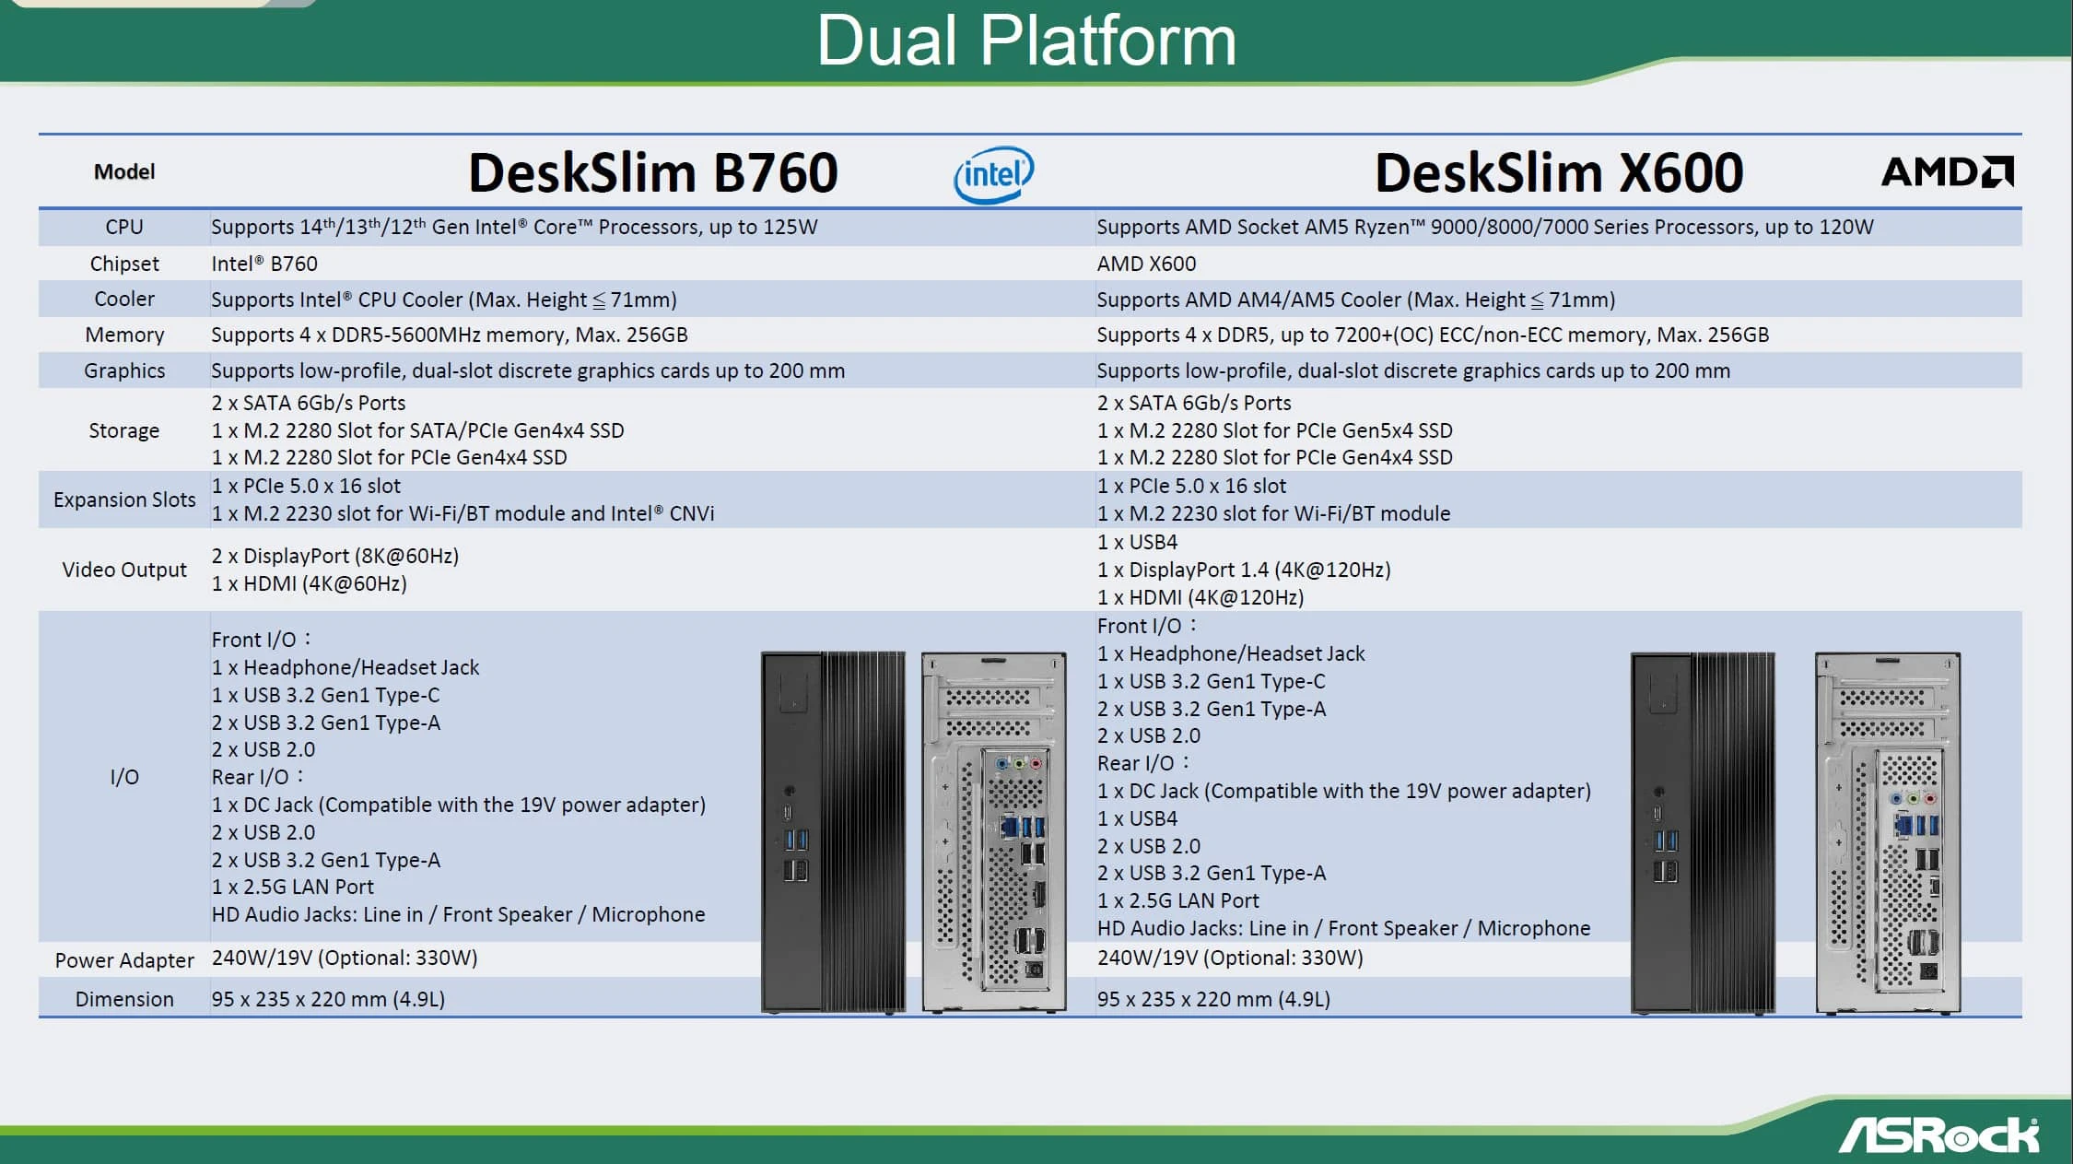
Task: Click the Graphics row label
Action: tap(124, 370)
